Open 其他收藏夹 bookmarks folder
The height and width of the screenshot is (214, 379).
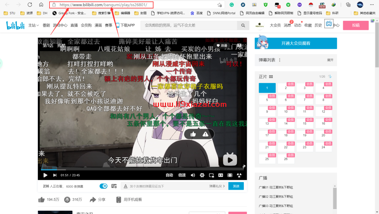(x=365, y=13)
